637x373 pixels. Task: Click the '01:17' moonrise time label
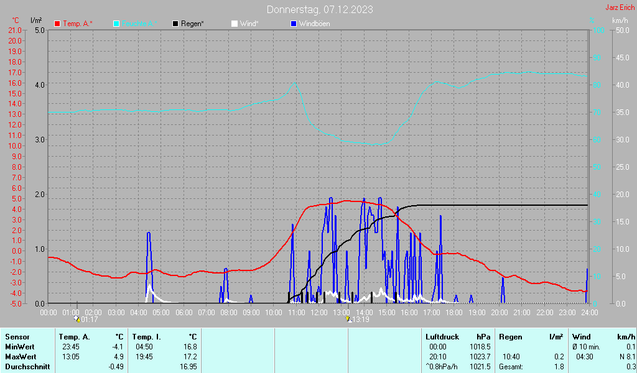click(x=90, y=320)
